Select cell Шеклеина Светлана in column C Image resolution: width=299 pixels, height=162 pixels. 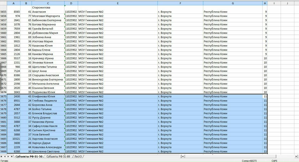point(48,152)
